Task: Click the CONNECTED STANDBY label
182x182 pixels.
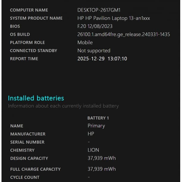Action: tap(33, 51)
